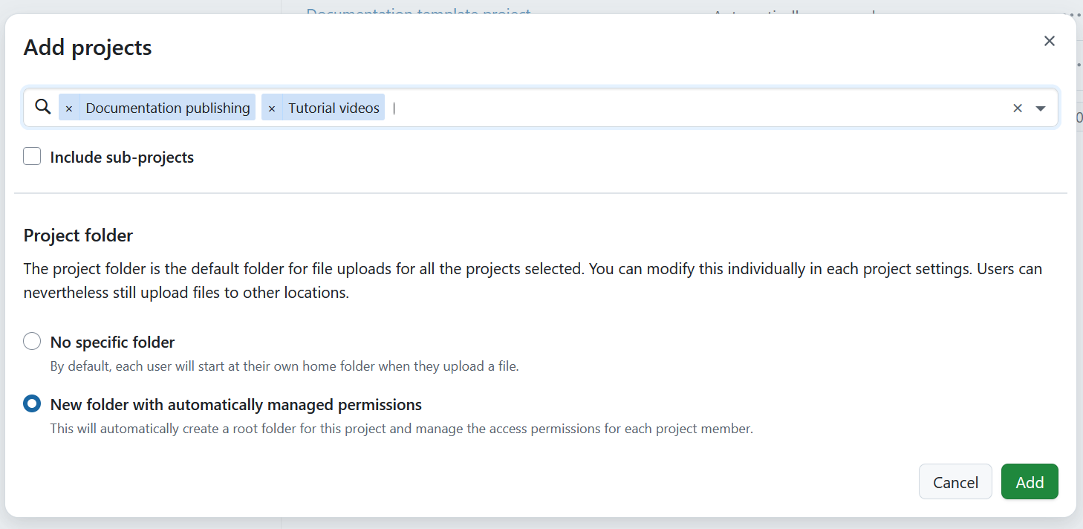Select the No specific folder option
Viewport: 1083px width, 529px height.
[x=31, y=341]
